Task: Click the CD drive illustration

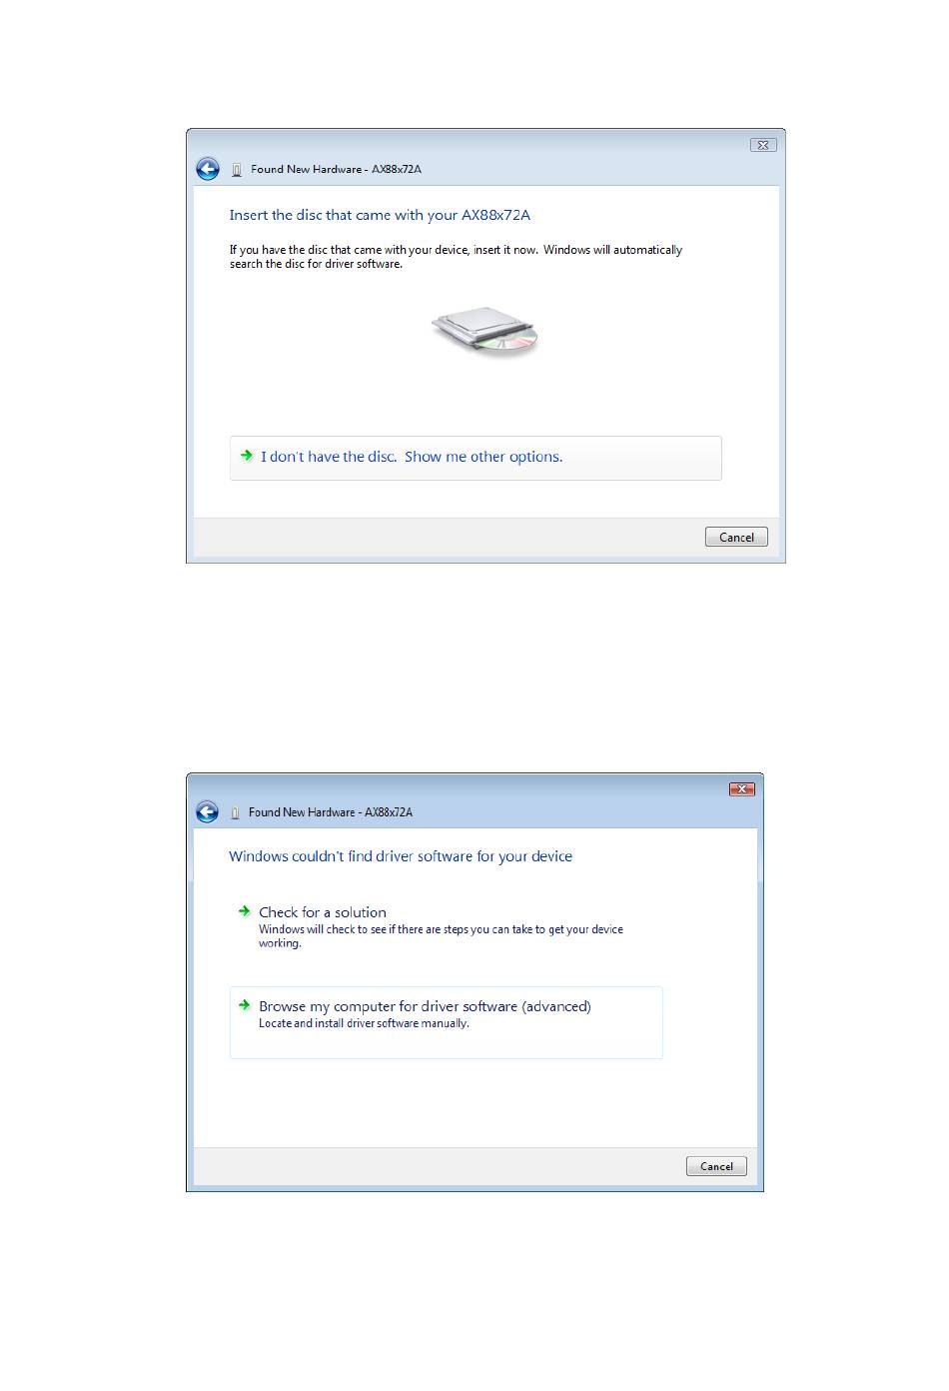Action: coord(485,333)
